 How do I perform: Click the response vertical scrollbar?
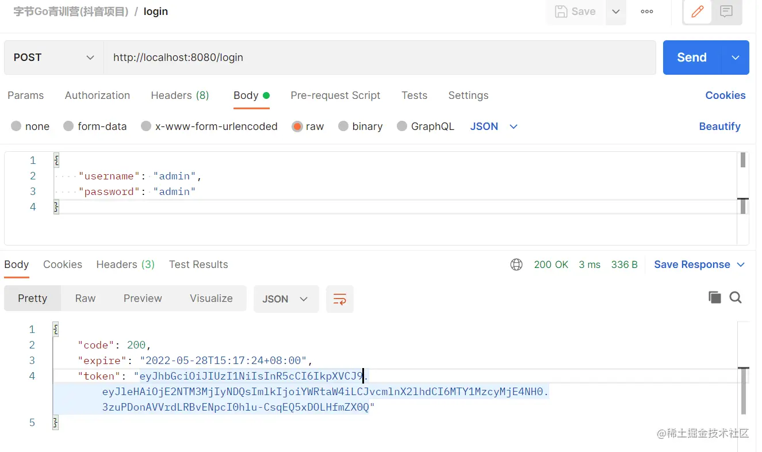(x=743, y=391)
